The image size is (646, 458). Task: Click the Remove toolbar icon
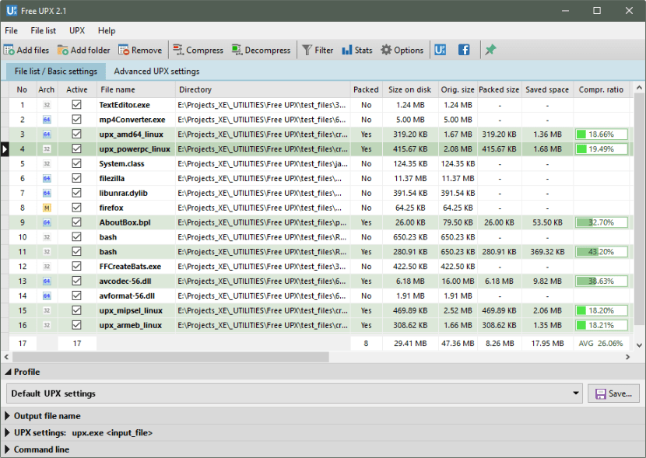[122, 49]
